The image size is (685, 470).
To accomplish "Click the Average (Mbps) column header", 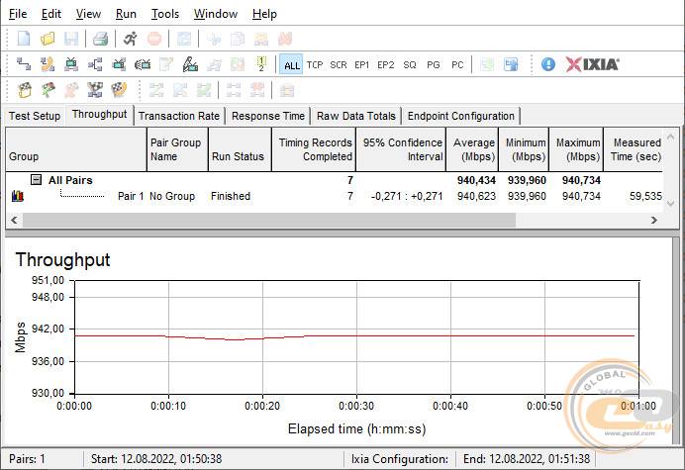I will click(473, 149).
